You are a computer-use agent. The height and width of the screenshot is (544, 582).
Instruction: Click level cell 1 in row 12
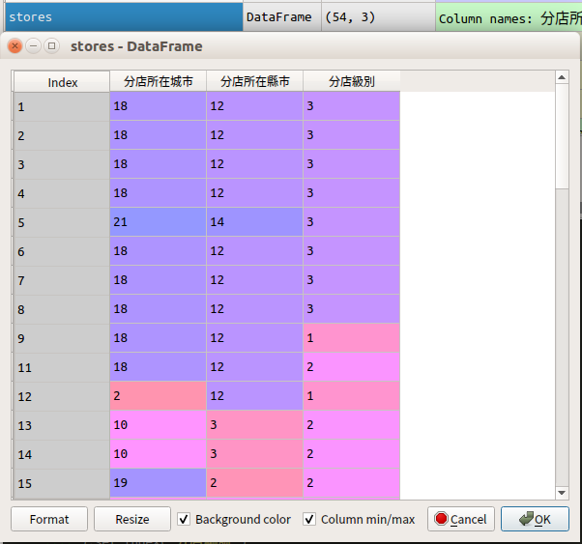click(x=352, y=395)
